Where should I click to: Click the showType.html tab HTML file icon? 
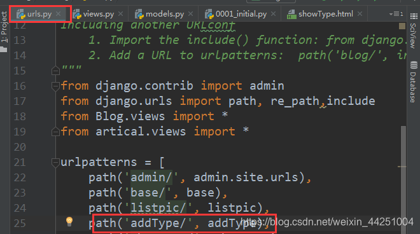click(291, 15)
